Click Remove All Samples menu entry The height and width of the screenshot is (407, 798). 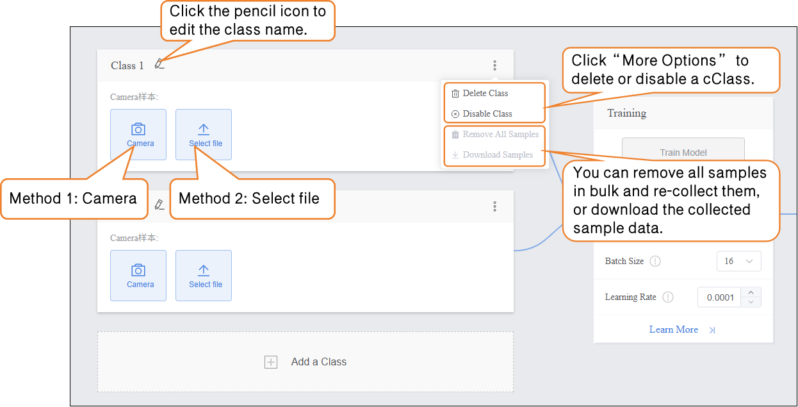pos(500,135)
